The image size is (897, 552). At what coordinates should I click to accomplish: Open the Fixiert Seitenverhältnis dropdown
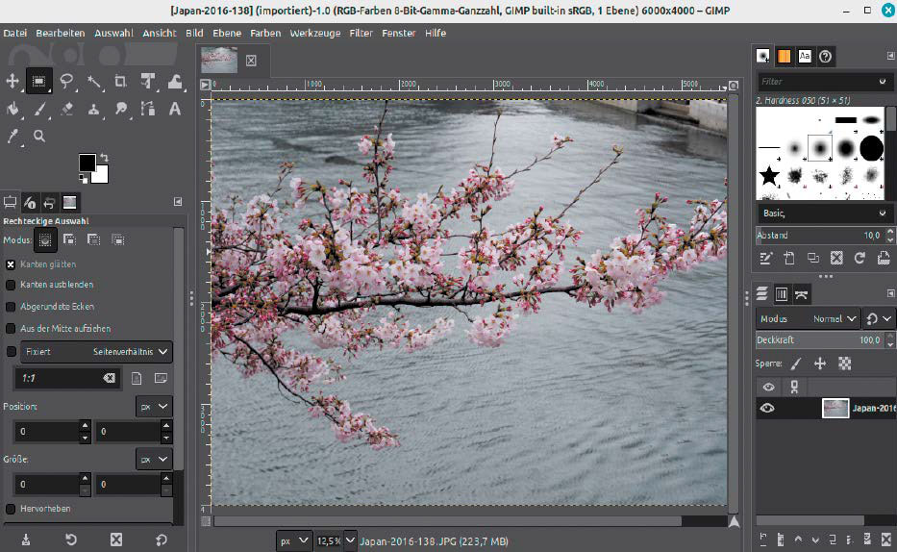point(96,352)
